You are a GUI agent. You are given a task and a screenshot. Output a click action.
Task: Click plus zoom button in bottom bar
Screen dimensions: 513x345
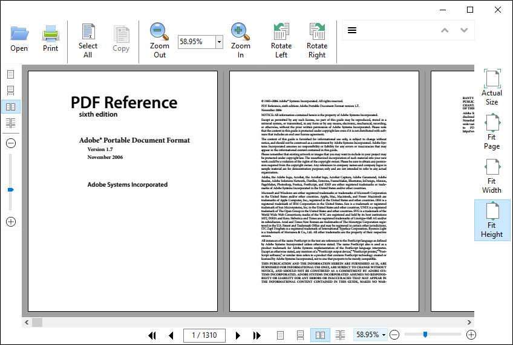pyautogui.click(x=471, y=335)
